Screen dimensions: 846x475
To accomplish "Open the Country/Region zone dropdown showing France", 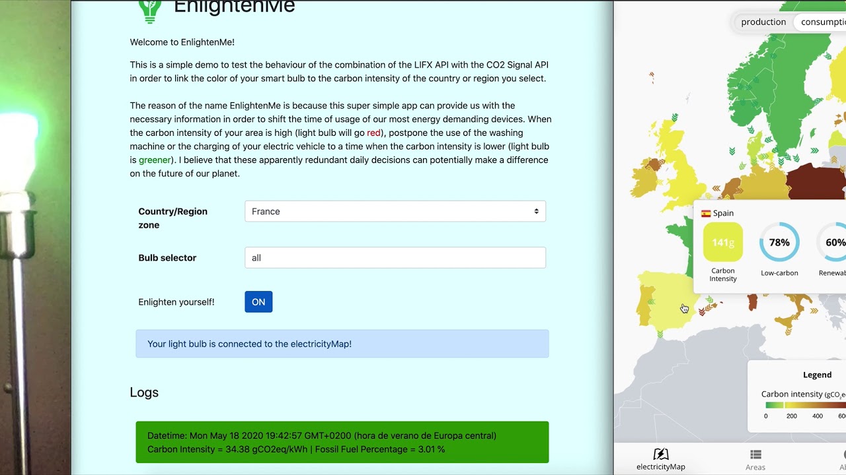I will pos(395,211).
